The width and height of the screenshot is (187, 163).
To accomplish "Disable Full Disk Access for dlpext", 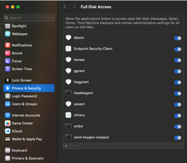I will click(x=178, y=38).
